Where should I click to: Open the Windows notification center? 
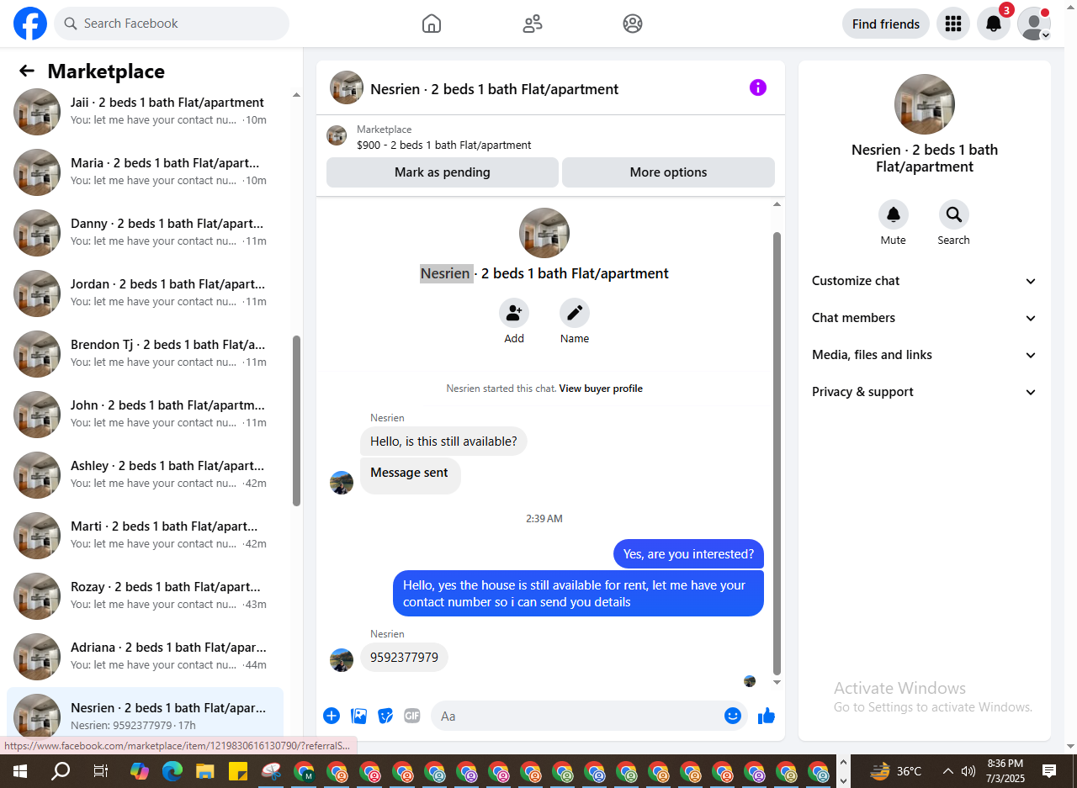(x=1049, y=770)
